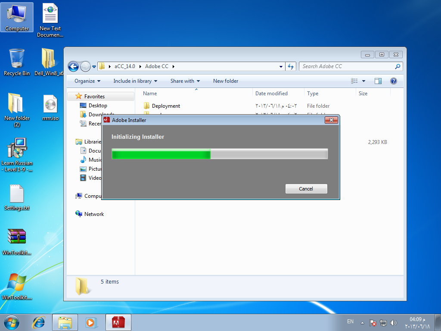This screenshot has width=441, height=331.
Task: Expand the arrow after Adobe CC breadcrumb
Action: click(174, 66)
